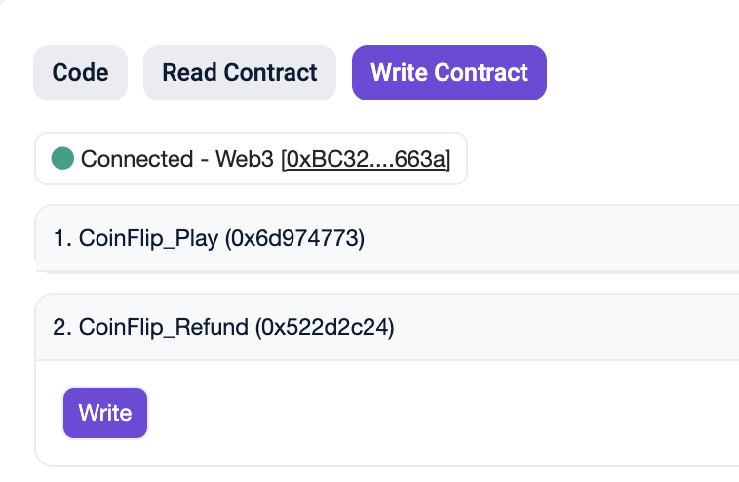
Task: Click the CoinFlip_Play function name
Action: tap(149, 238)
